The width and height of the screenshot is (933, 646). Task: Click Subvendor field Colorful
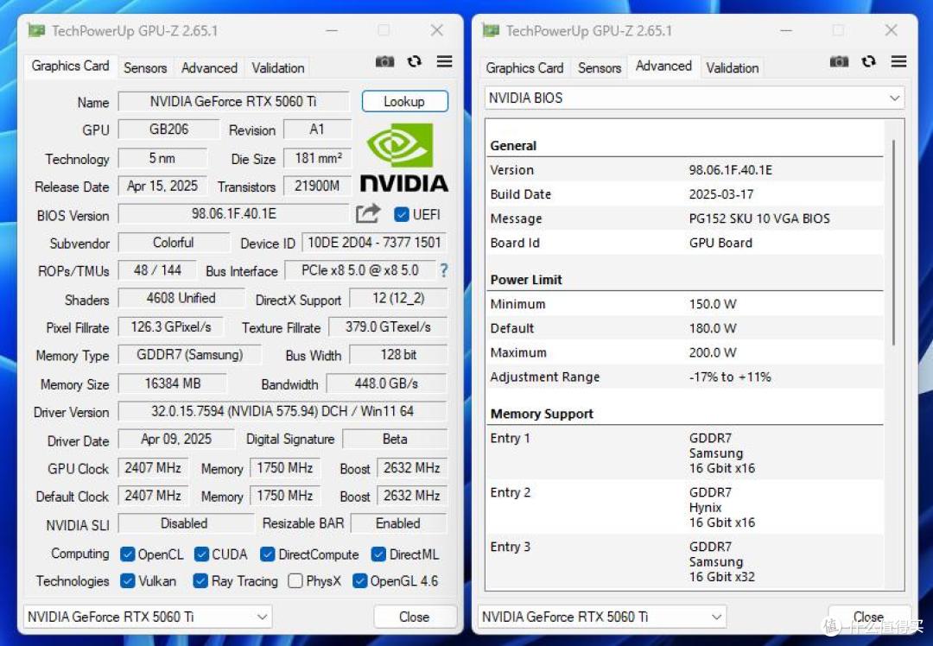pos(173,243)
